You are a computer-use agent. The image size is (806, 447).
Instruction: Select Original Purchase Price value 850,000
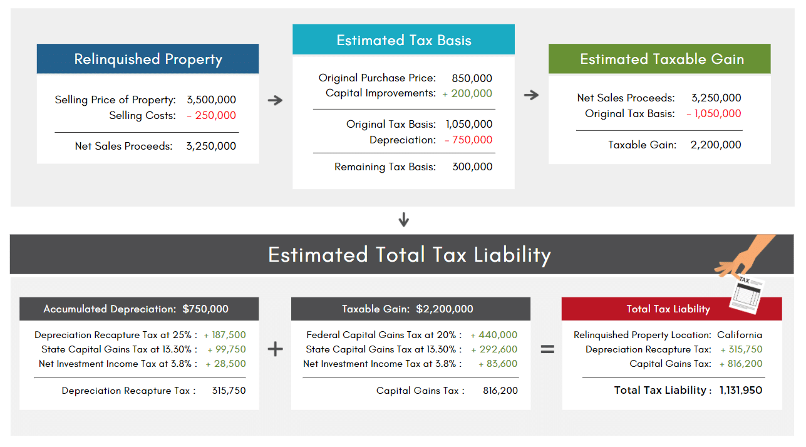472,78
